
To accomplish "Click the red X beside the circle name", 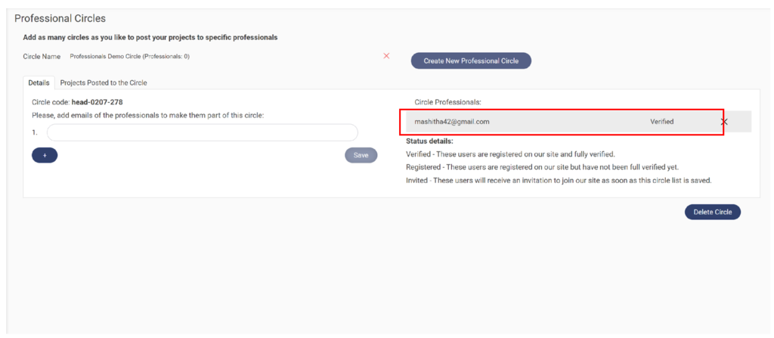I will tap(386, 56).
